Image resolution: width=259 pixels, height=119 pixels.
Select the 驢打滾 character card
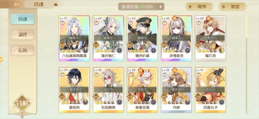coord(210,38)
